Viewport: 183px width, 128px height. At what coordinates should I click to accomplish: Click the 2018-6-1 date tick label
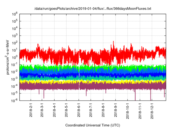click(x=79, y=110)
